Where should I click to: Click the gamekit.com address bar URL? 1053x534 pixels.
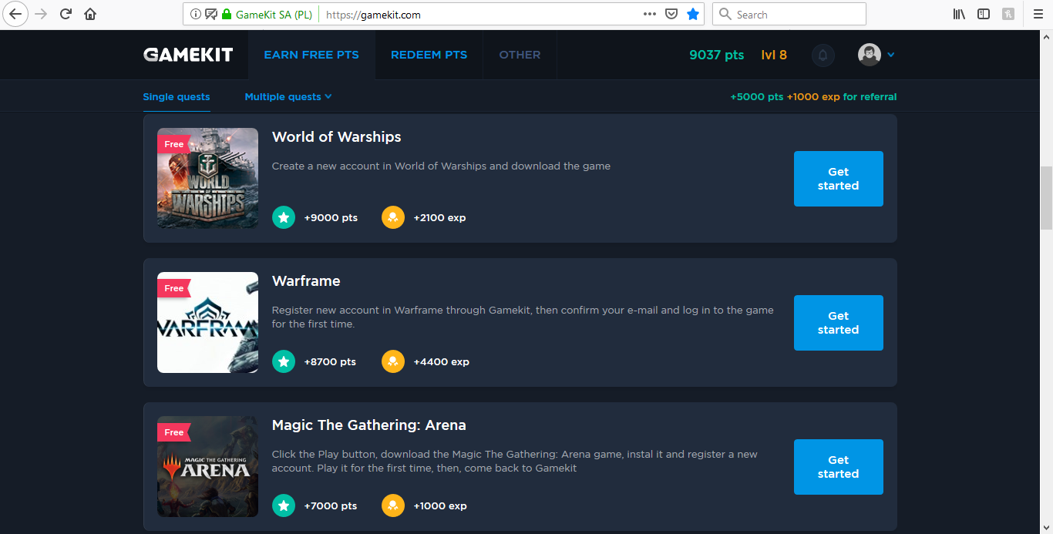[x=373, y=15]
